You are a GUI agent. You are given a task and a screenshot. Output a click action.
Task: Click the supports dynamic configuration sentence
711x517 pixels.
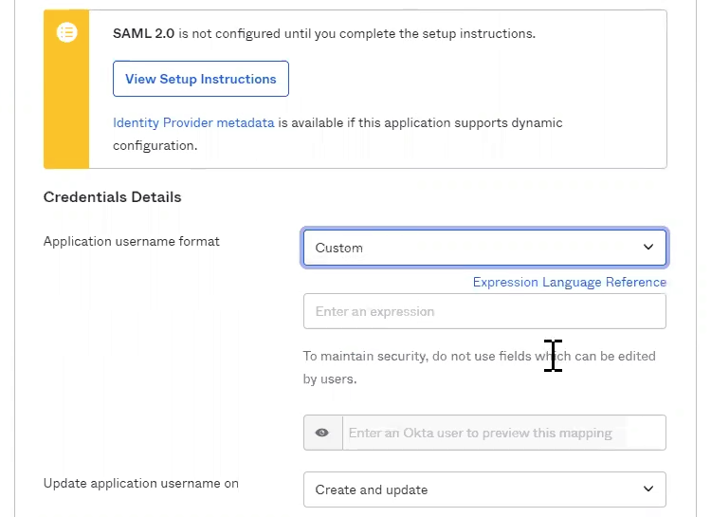[x=422, y=123]
